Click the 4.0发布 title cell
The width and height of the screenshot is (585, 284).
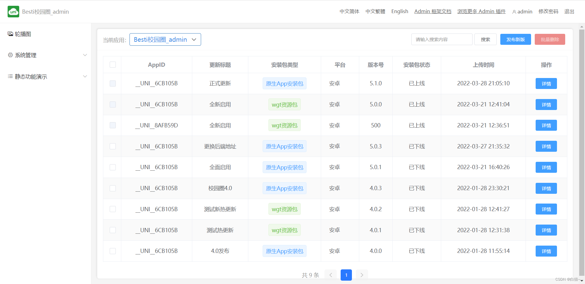220,251
